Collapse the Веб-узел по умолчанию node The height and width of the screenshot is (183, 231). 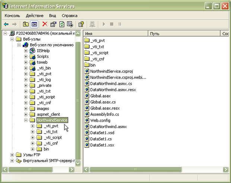[19, 45]
